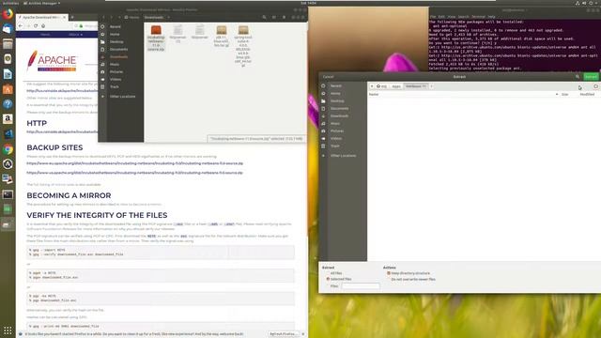Screen dimensions: 601x338
Task: Create new folder icon in Extract dialog
Action: (x=595, y=86)
